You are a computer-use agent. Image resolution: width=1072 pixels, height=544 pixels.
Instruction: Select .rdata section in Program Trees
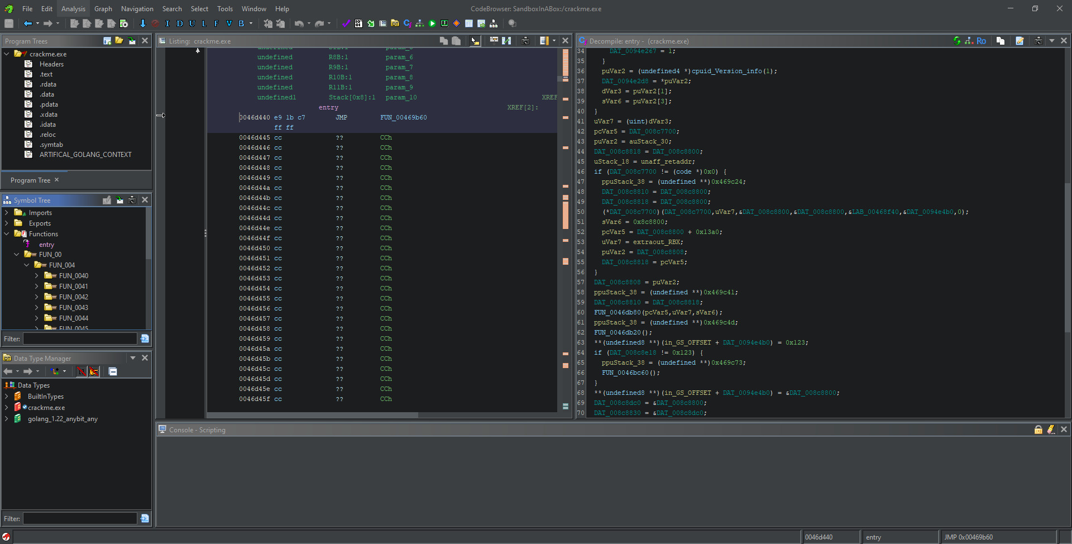coord(47,84)
